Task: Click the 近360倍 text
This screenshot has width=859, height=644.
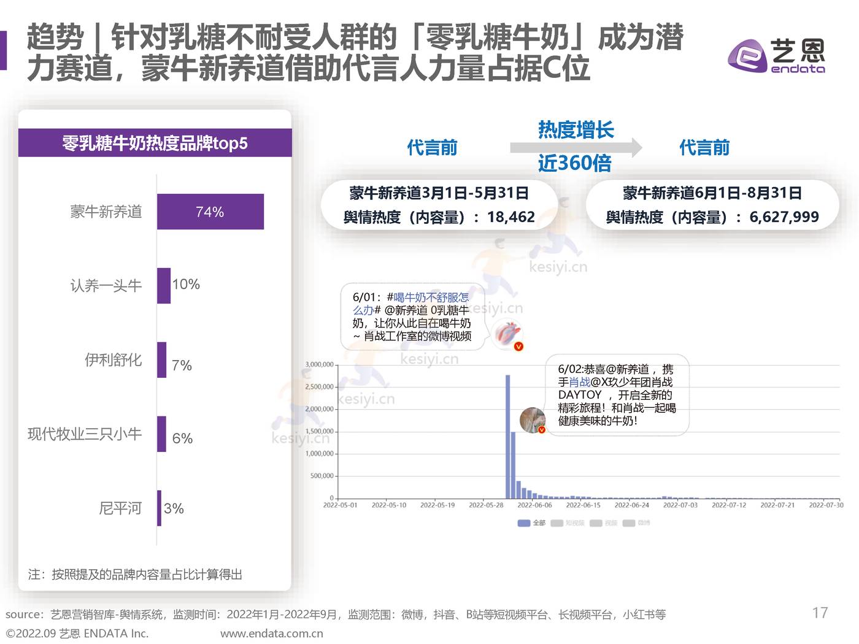Action: pyautogui.click(x=574, y=163)
